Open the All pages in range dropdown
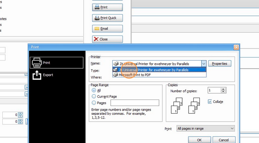Image resolution: width=259 pixels, height=143 pixels. pyautogui.click(x=206, y=129)
